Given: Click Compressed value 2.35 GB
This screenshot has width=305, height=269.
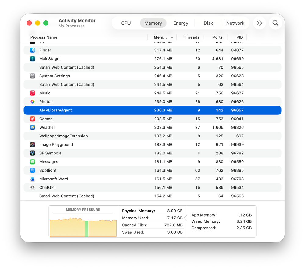Looking at the screenshot, I should tap(244, 228).
